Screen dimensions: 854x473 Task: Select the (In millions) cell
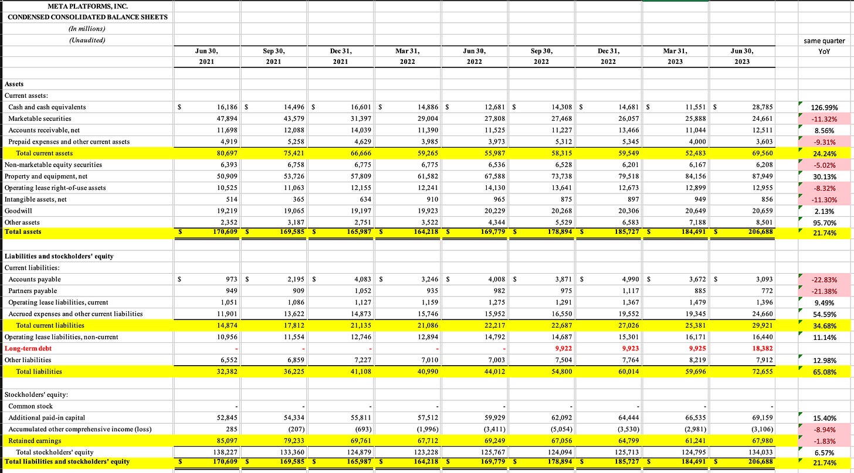coord(87,28)
